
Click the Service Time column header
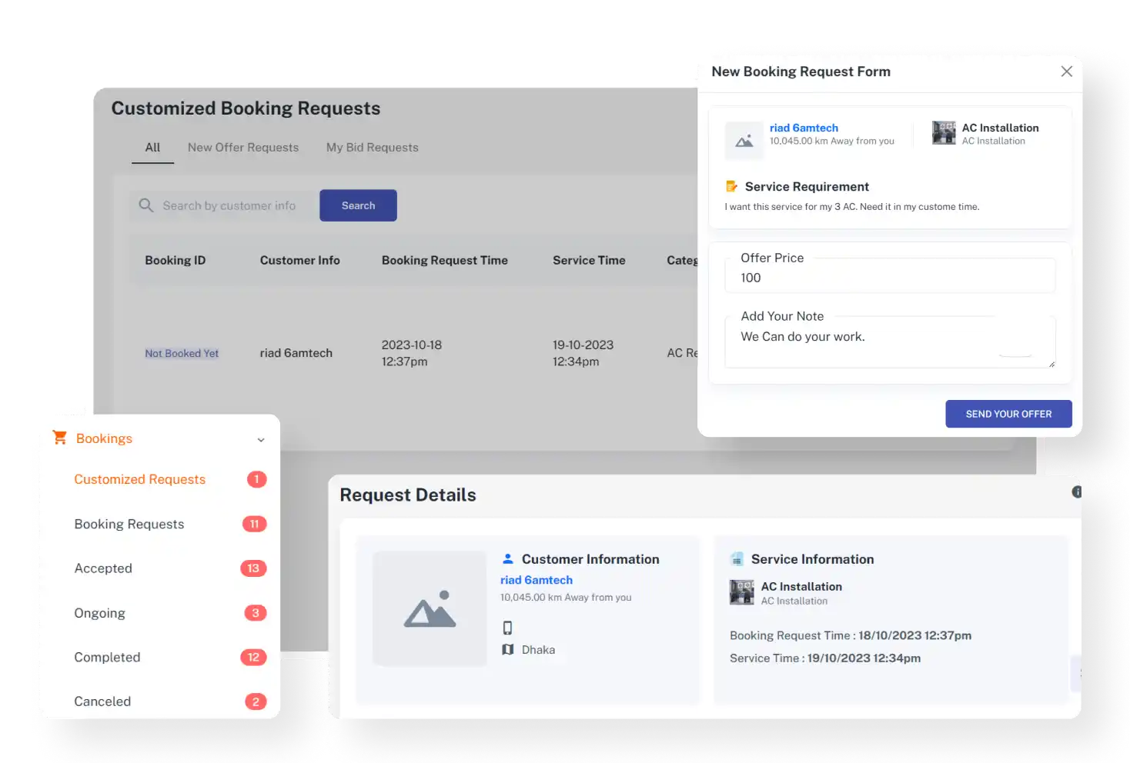click(x=589, y=261)
